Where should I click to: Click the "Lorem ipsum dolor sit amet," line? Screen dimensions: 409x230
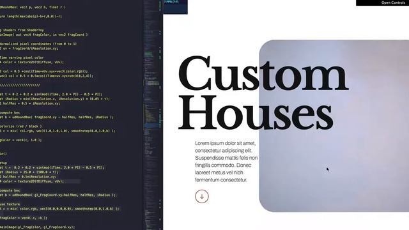click(x=226, y=143)
